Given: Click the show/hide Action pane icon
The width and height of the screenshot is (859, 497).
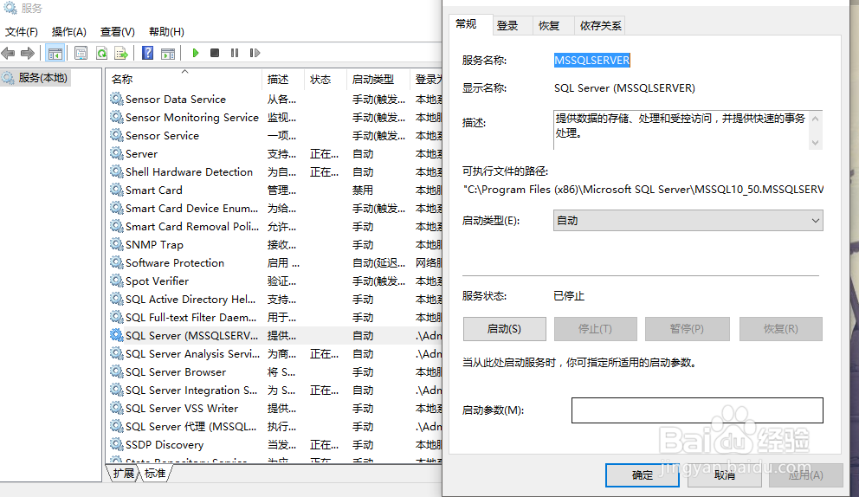Looking at the screenshot, I should (168, 53).
